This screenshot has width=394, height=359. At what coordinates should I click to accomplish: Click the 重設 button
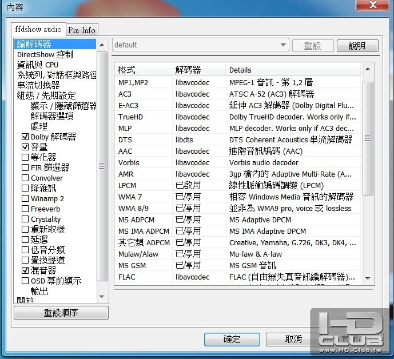click(x=313, y=46)
